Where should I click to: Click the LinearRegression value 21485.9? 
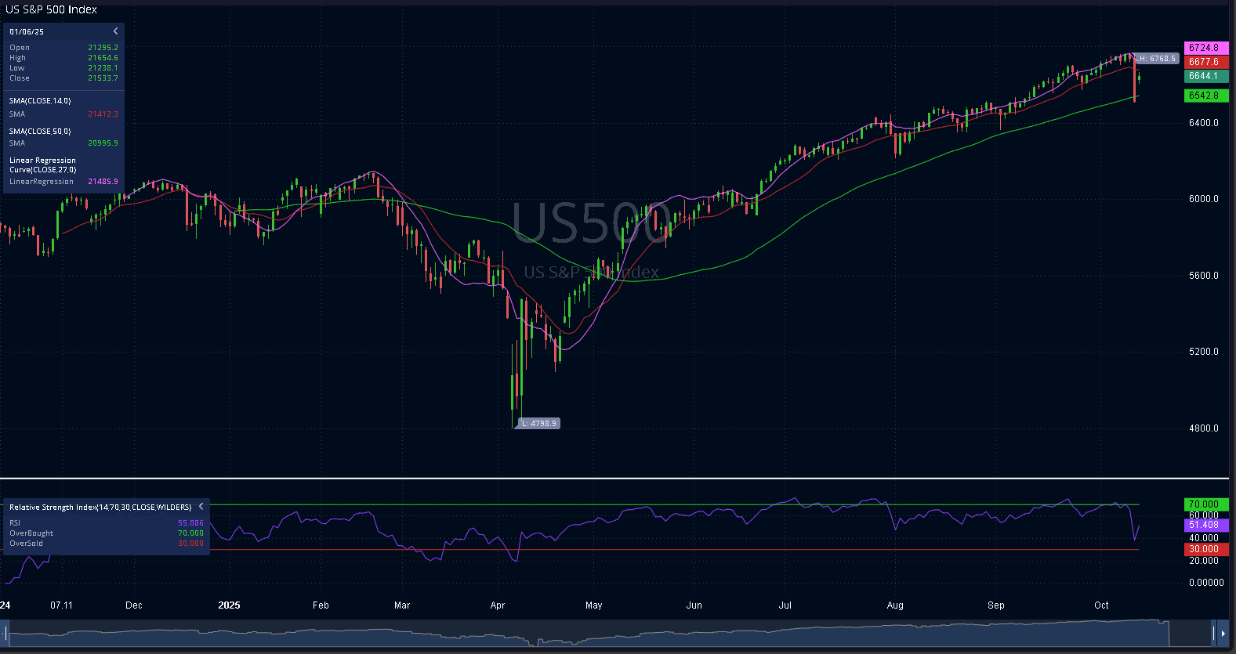pos(103,182)
